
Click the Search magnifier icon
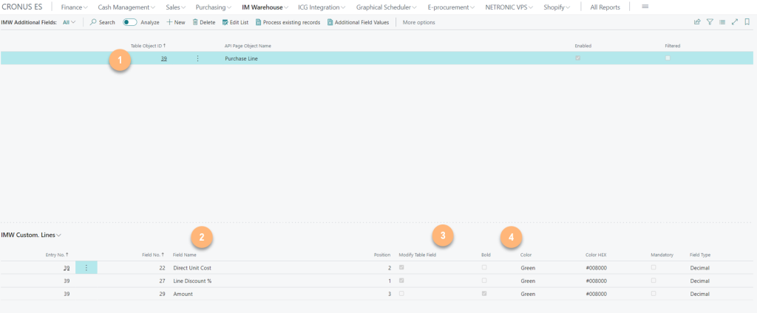pyautogui.click(x=94, y=22)
